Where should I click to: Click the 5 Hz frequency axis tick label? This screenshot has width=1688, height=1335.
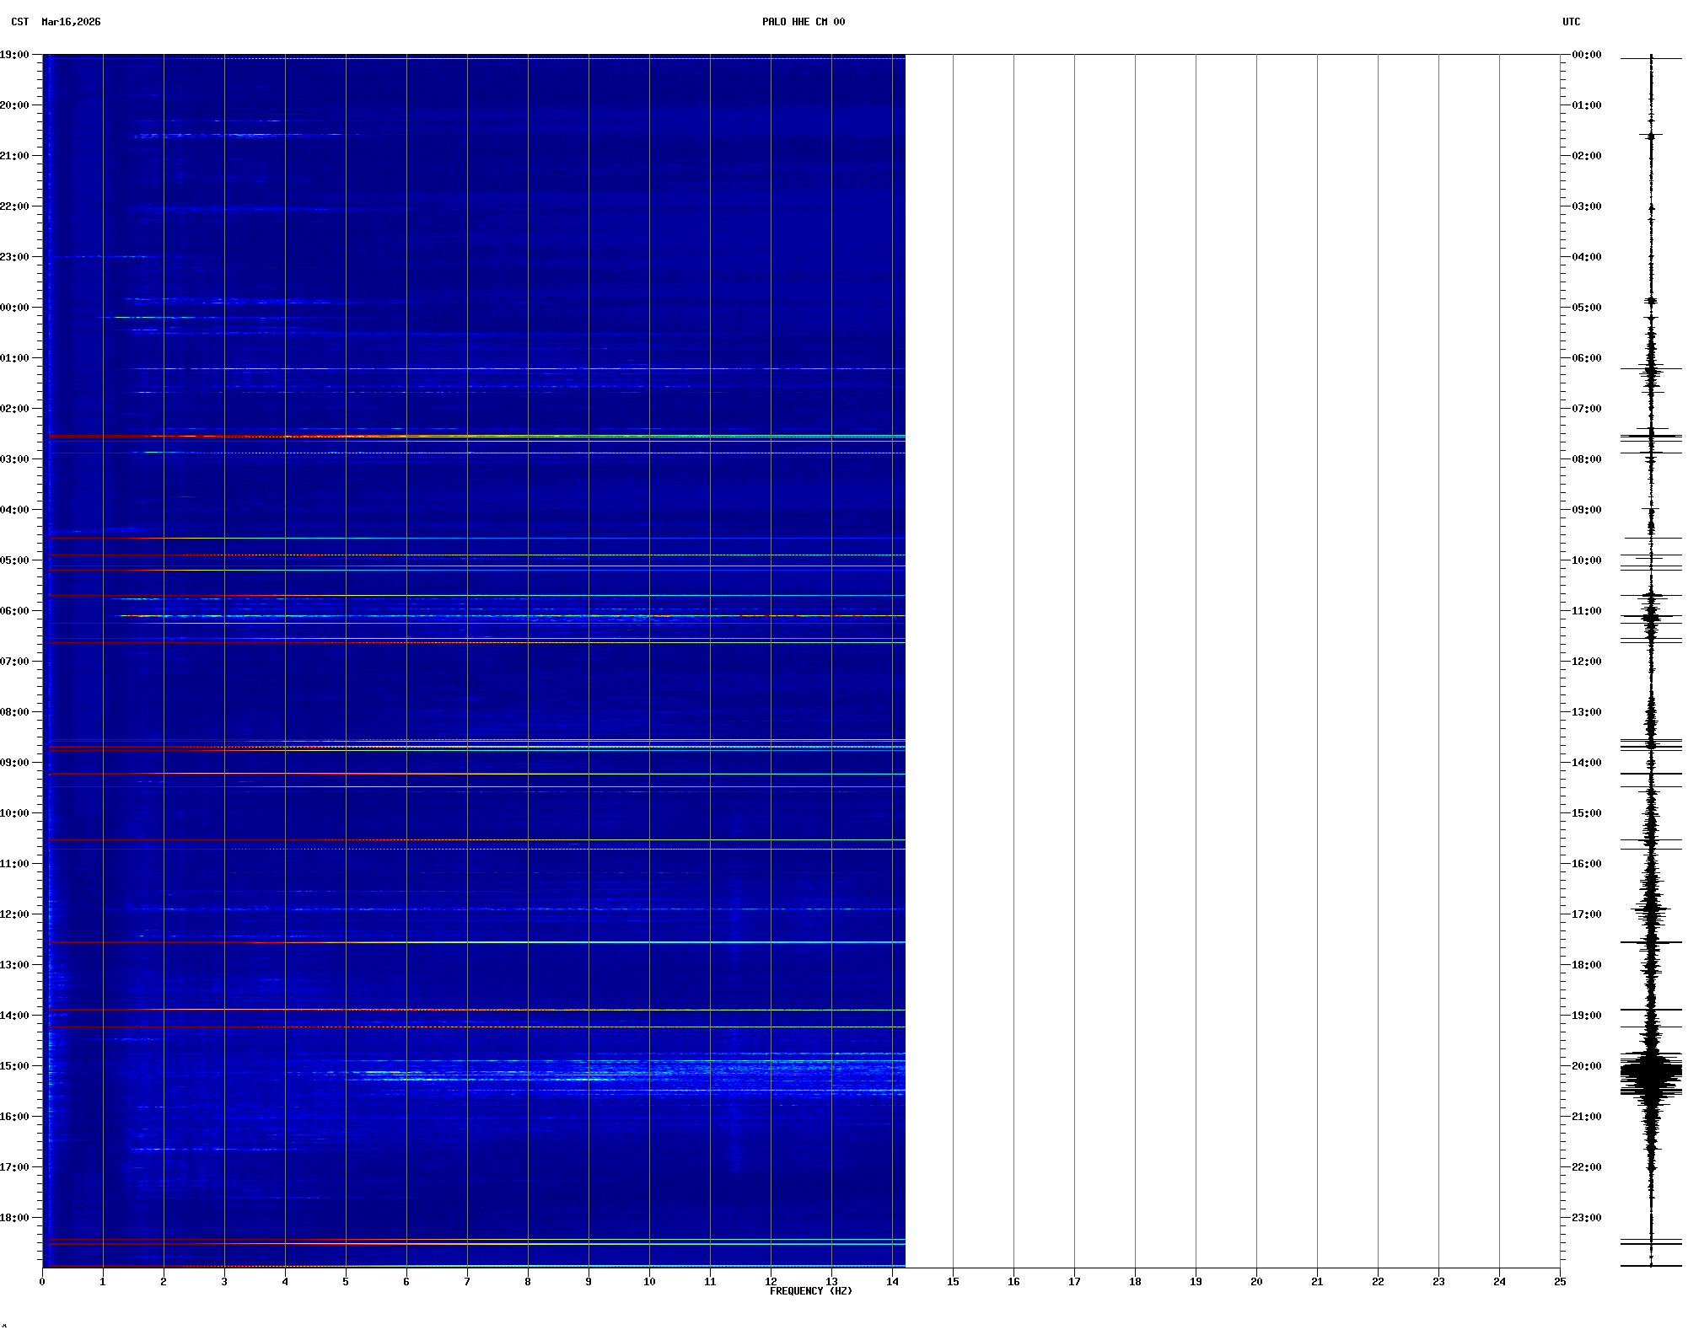click(346, 1282)
